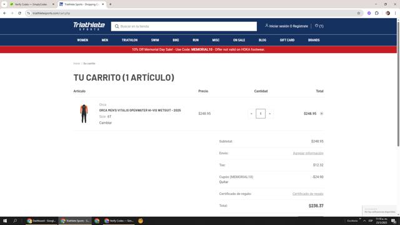Open the notifications center icon

pos(394,221)
